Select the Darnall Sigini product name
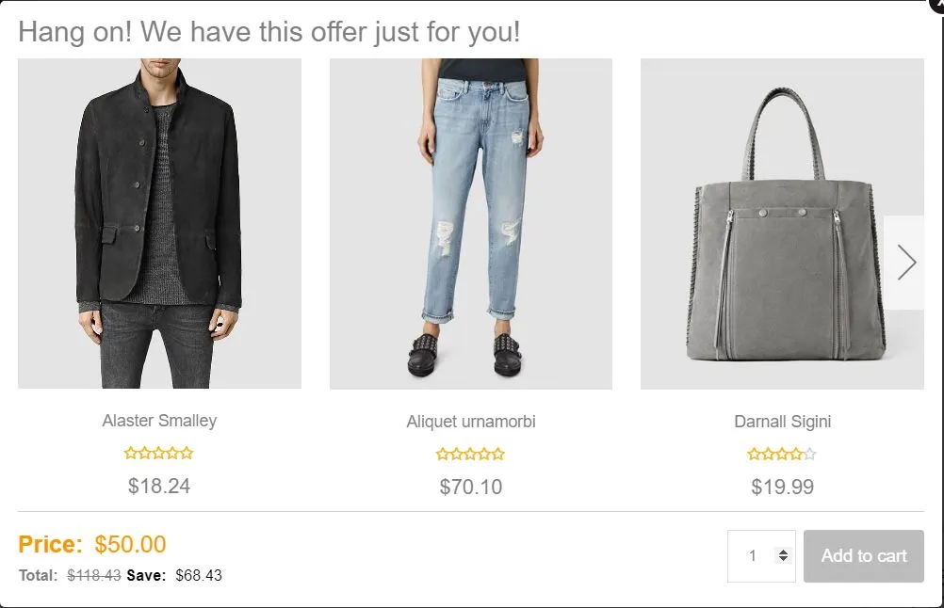Viewport: 944px width, 608px height. coord(783,421)
